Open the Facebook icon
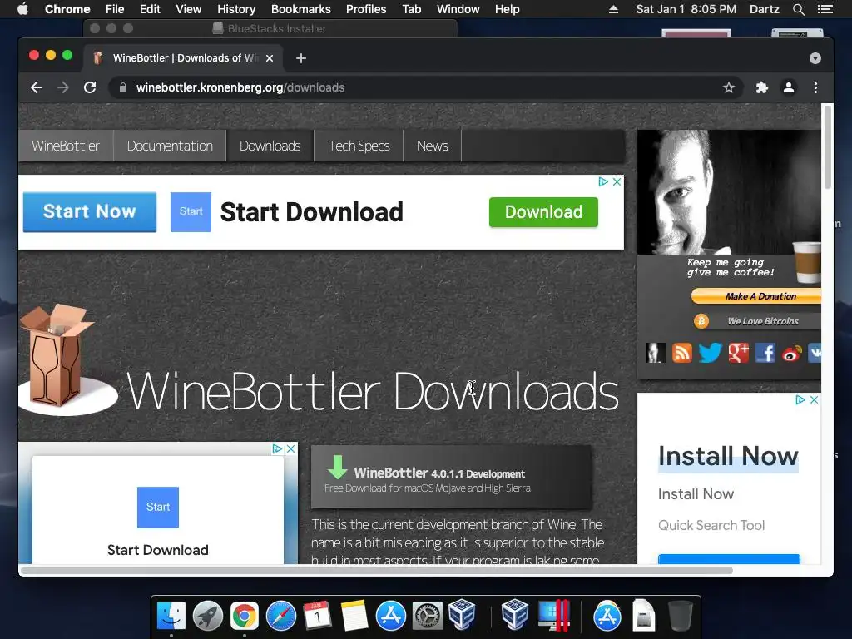 coord(765,353)
